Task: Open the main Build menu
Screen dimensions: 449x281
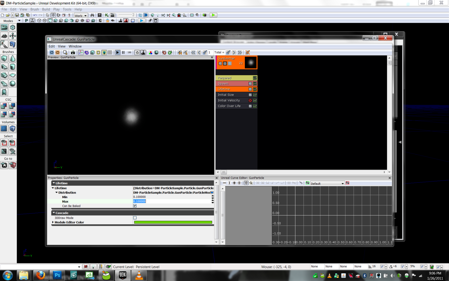Action: click(x=46, y=9)
